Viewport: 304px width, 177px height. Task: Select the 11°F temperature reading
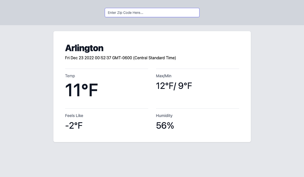point(81,89)
